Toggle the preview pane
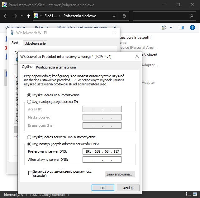The width and height of the screenshot is (200, 198). click(x=181, y=28)
